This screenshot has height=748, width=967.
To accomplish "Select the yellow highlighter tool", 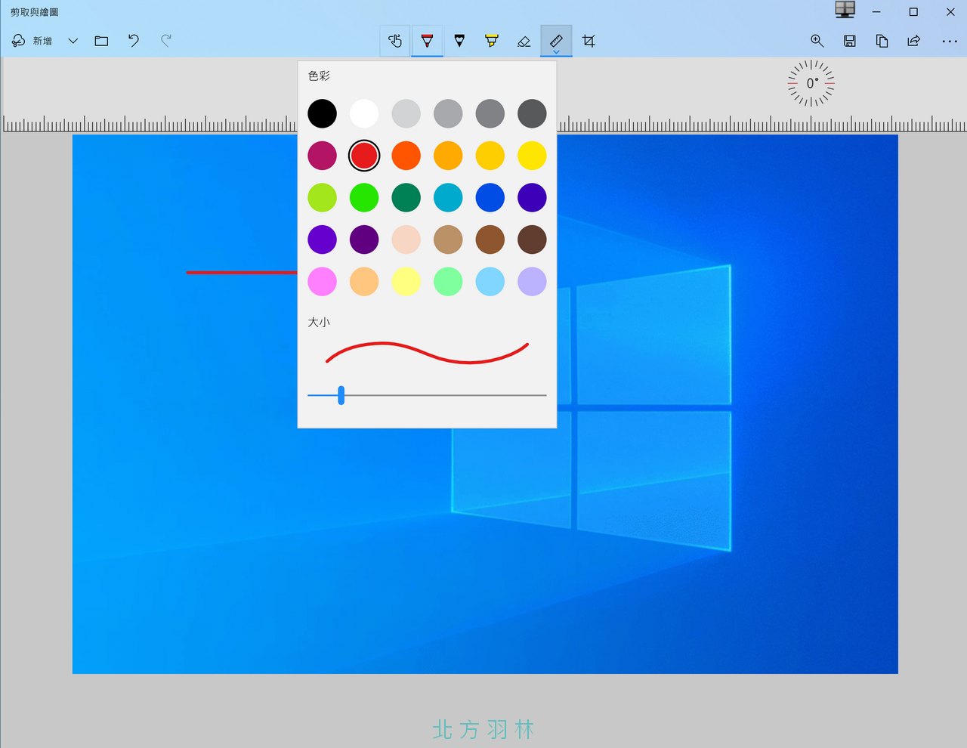I will pos(492,41).
